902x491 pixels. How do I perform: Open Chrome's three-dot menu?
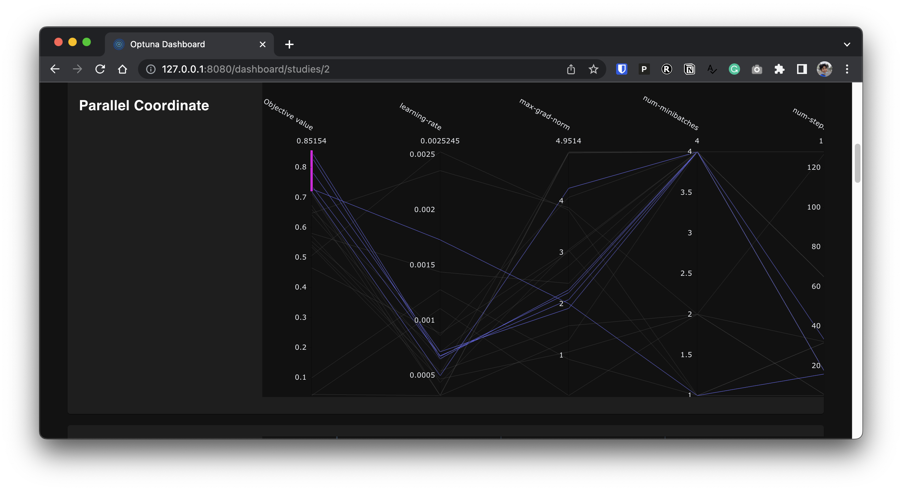point(847,69)
